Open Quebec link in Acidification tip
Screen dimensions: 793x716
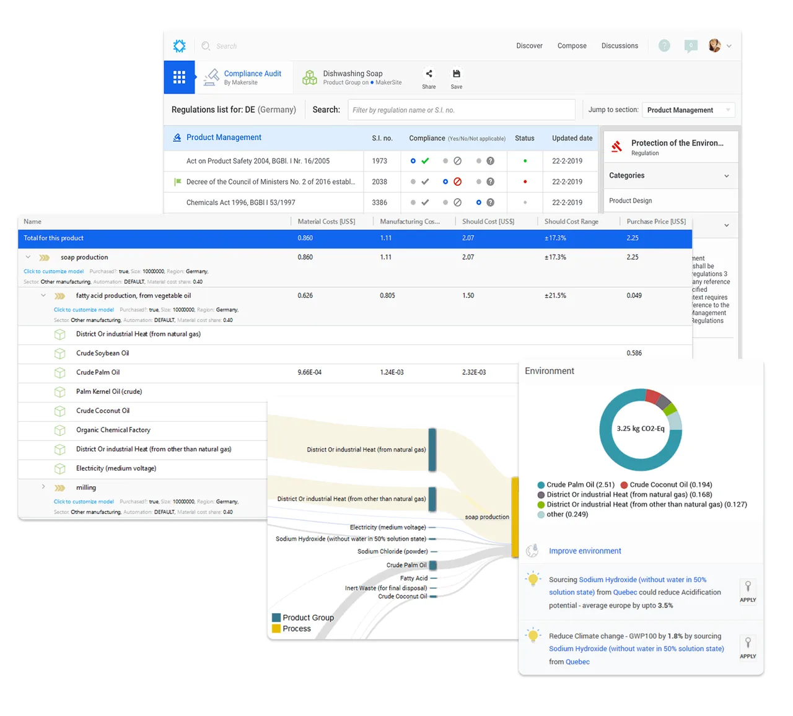[625, 592]
